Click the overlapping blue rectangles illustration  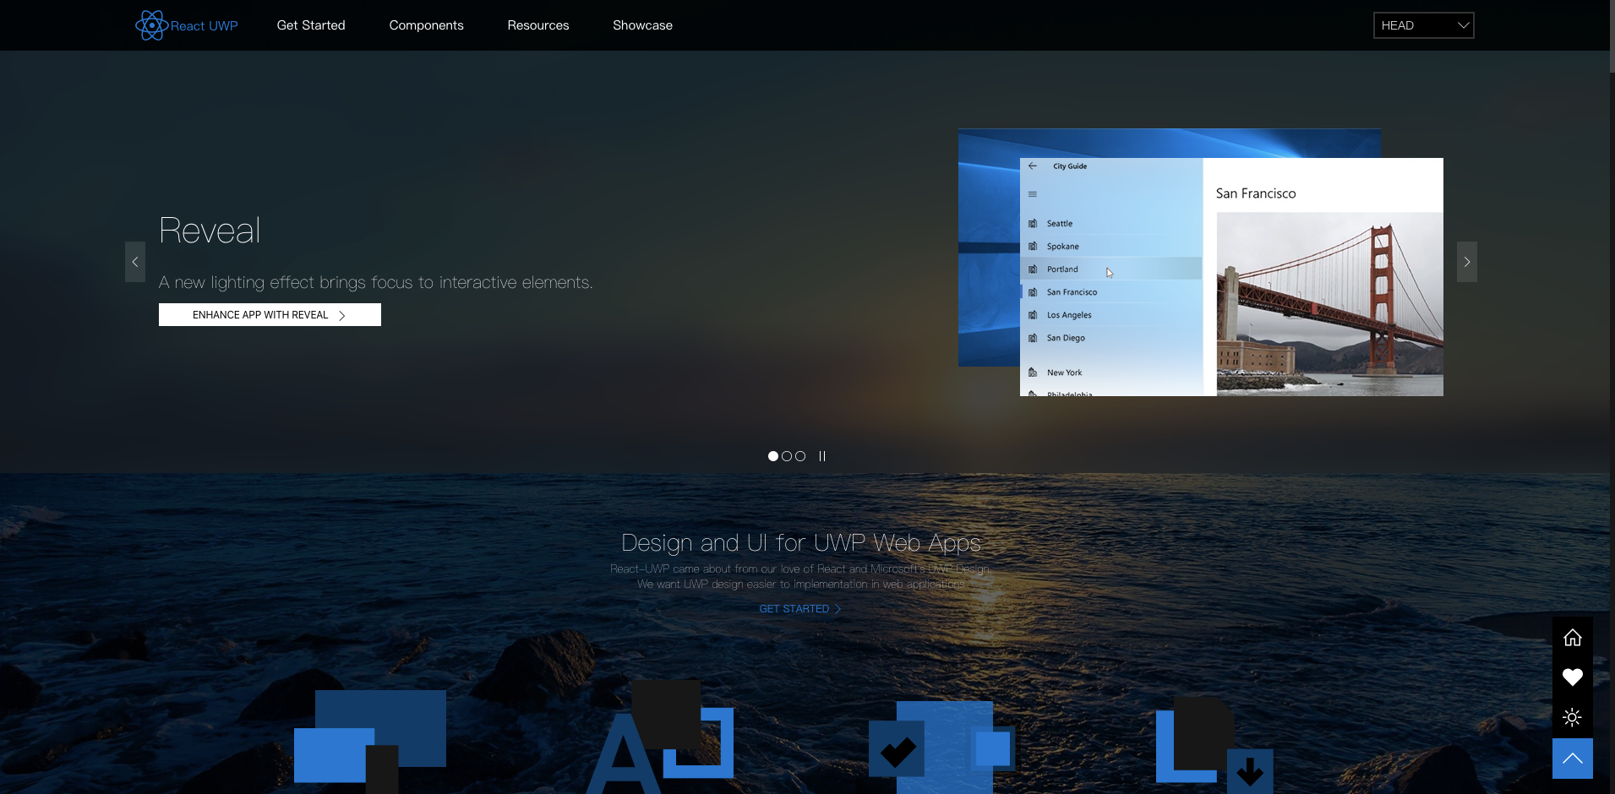[x=370, y=741]
